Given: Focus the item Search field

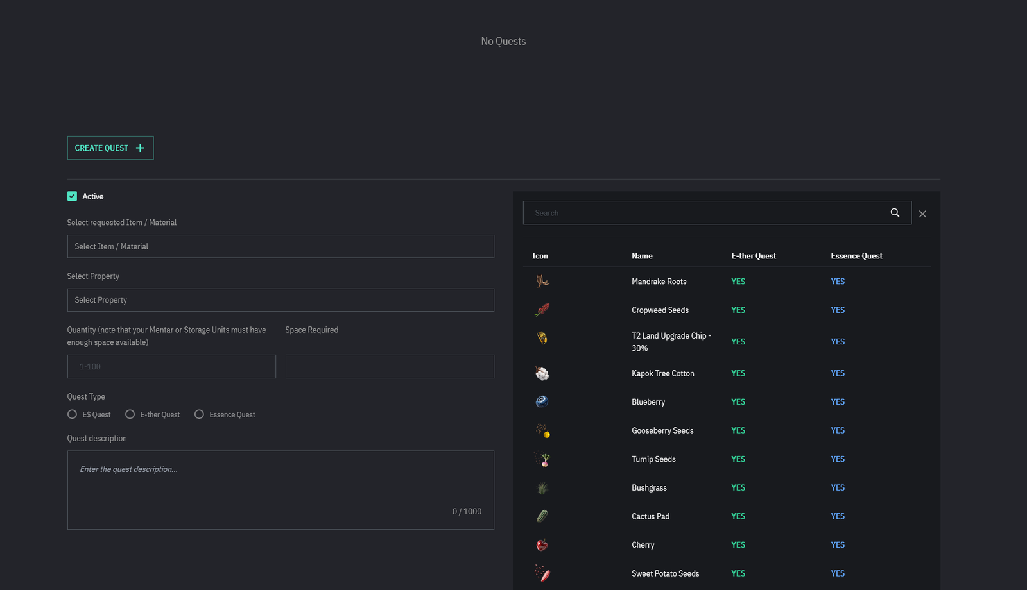Looking at the screenshot, I should point(706,213).
